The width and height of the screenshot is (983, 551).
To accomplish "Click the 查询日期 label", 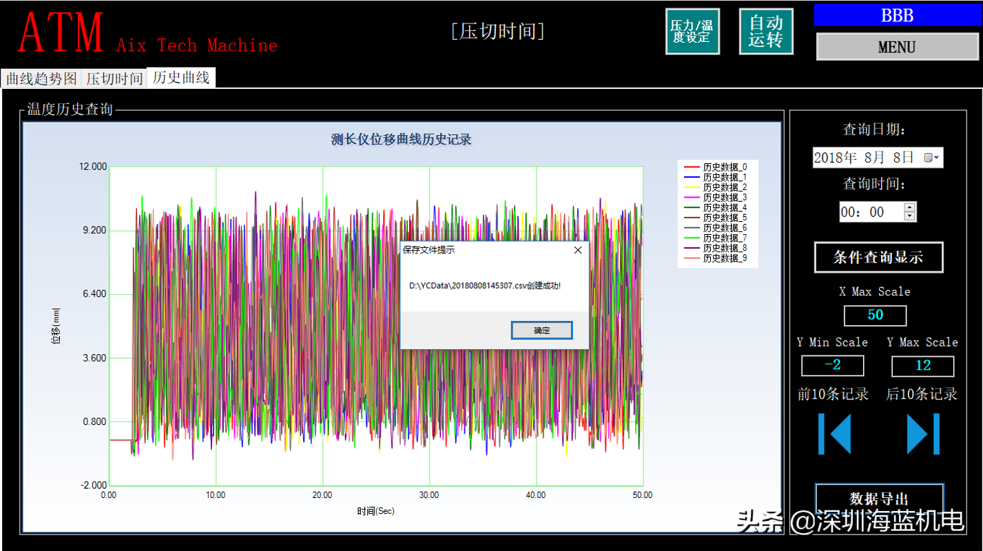I will [875, 129].
